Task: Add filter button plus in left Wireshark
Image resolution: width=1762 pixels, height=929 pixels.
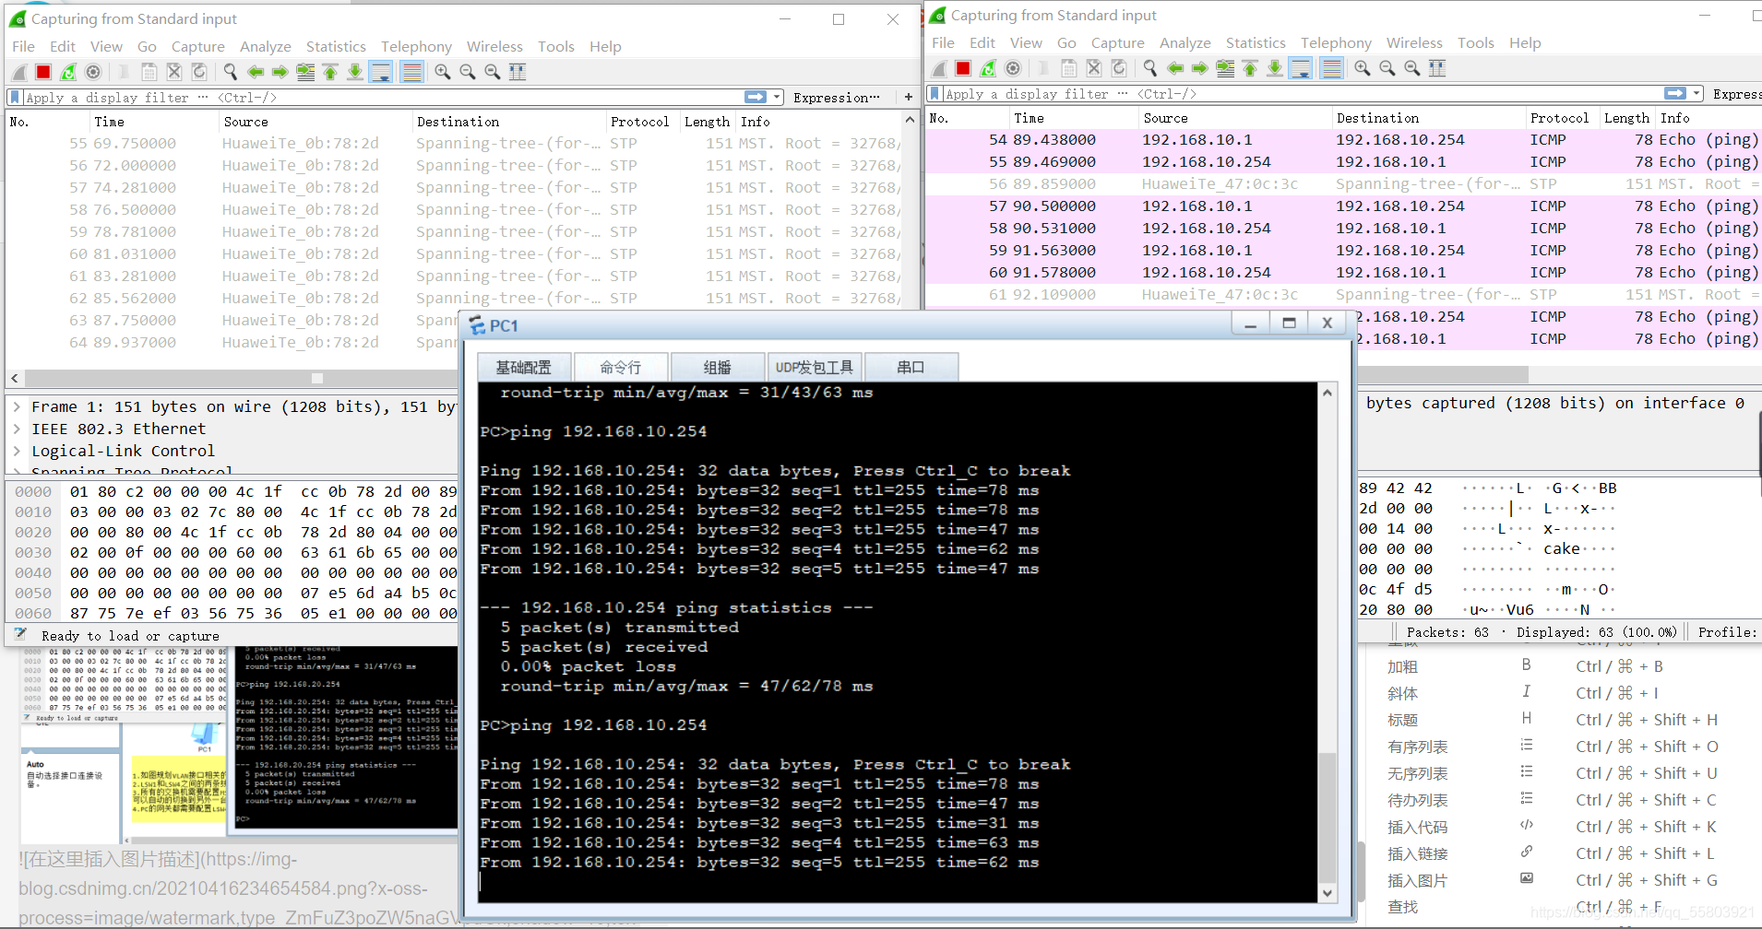Action: (909, 97)
